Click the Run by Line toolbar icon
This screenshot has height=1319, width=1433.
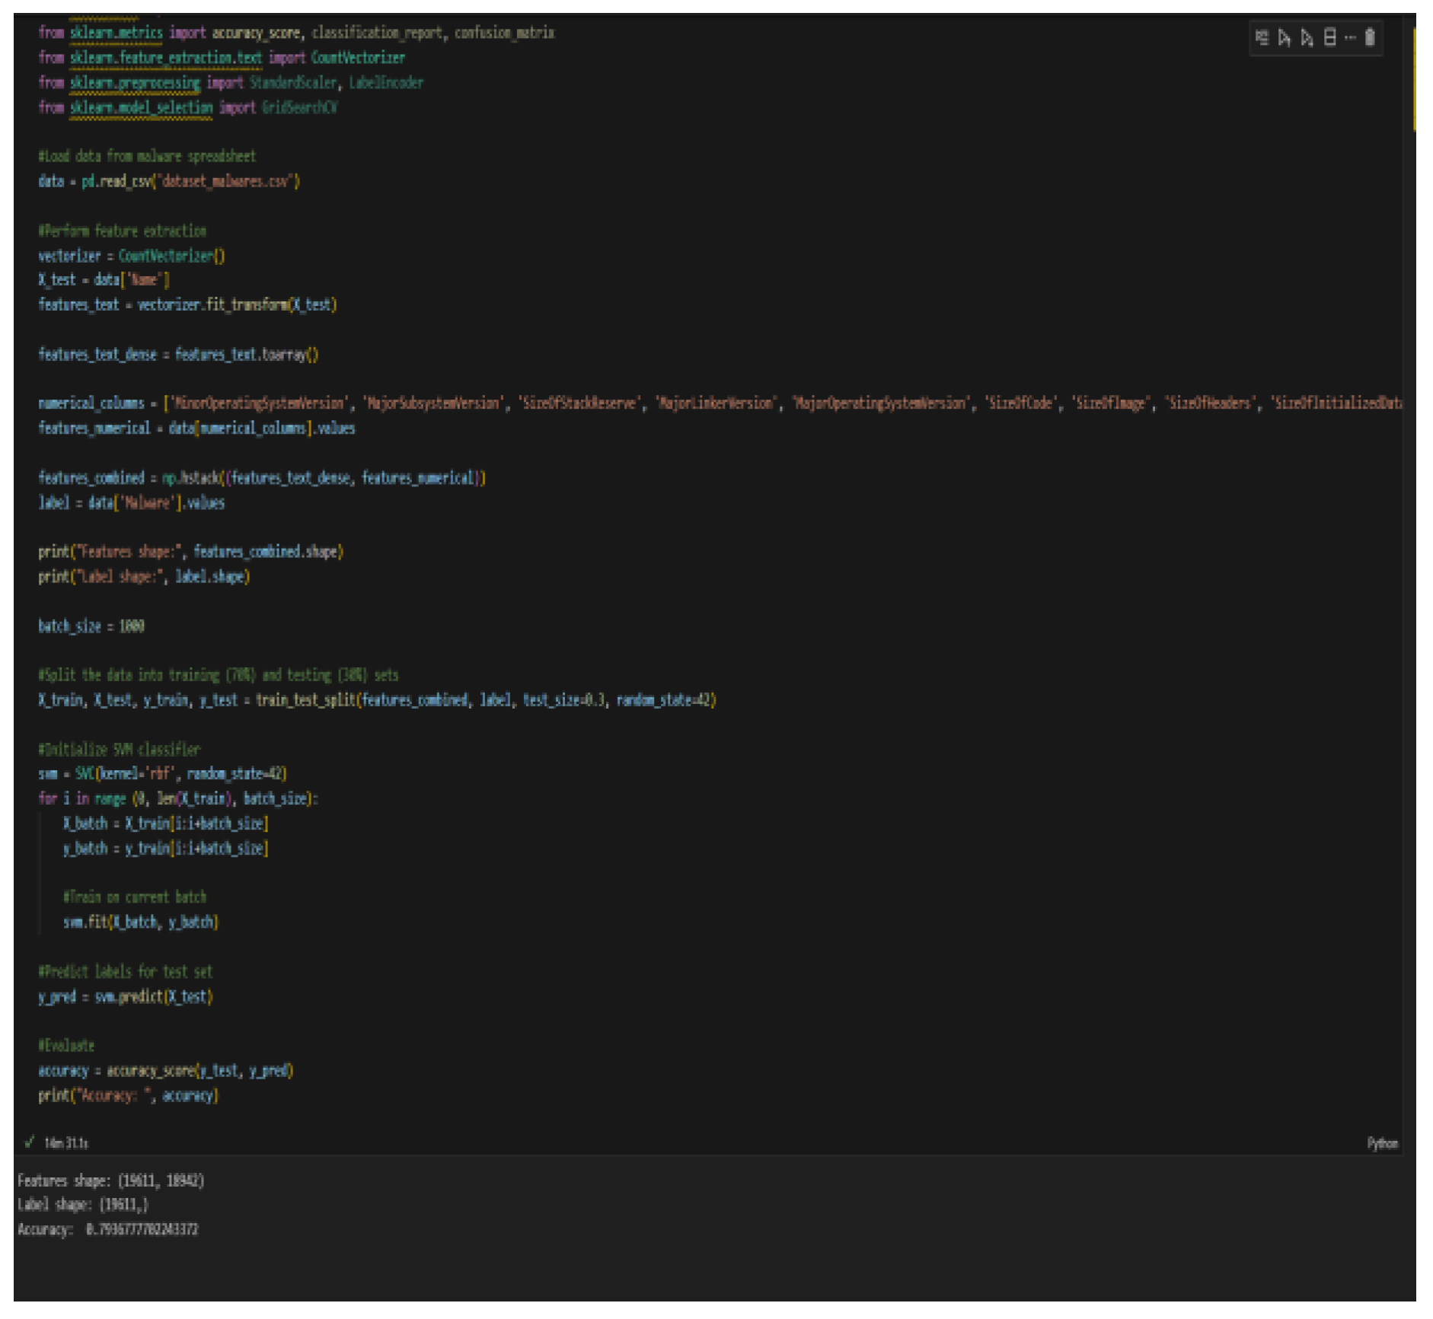coord(1262,37)
